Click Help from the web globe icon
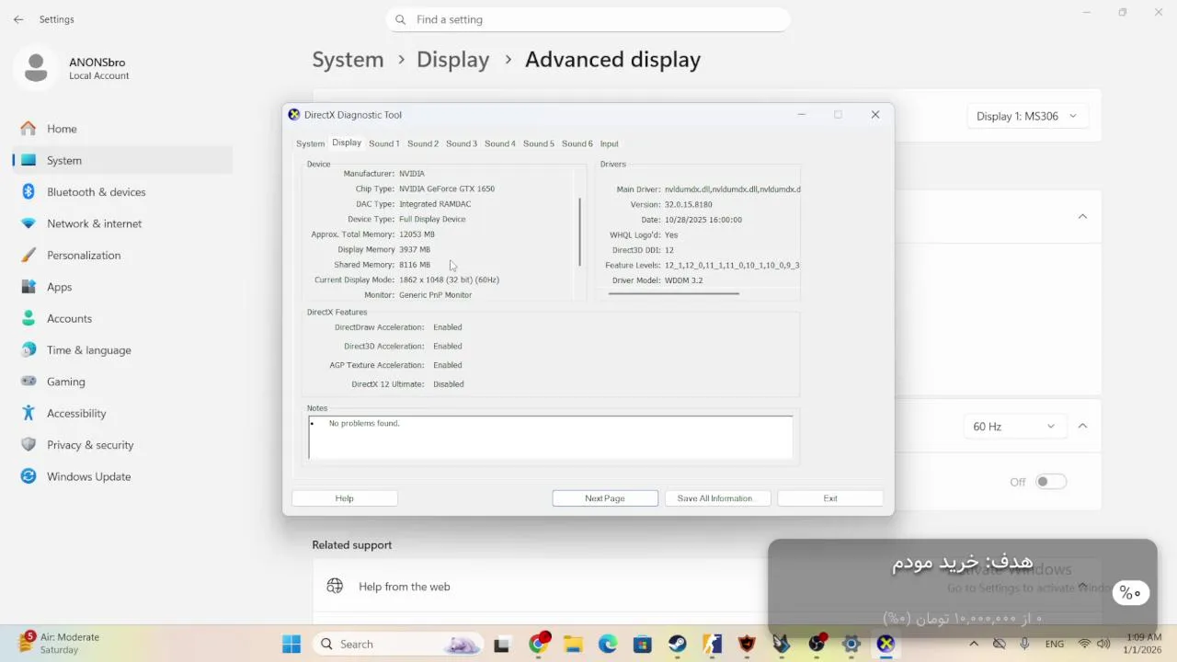Image resolution: width=1177 pixels, height=662 pixels. (335, 586)
